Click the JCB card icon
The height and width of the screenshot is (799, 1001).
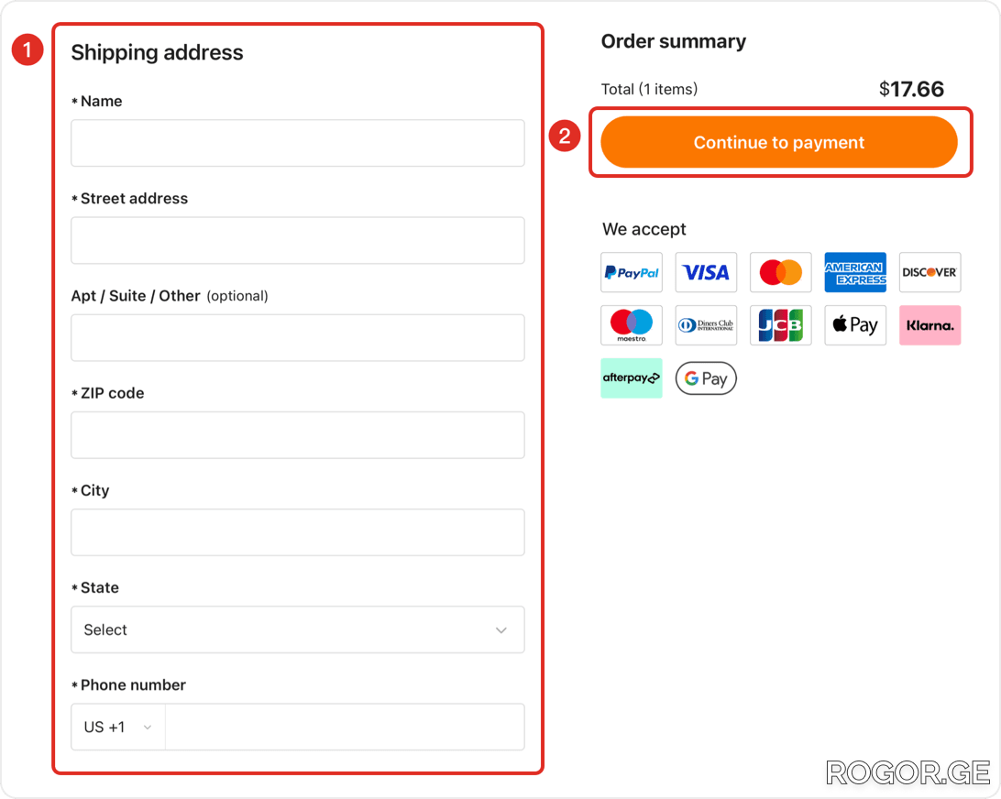pyautogui.click(x=781, y=325)
